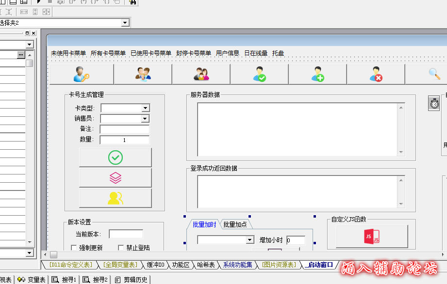The width and height of the screenshot is (447, 284).
Task: Switch to the 批量加点 tab
Action: point(235,224)
